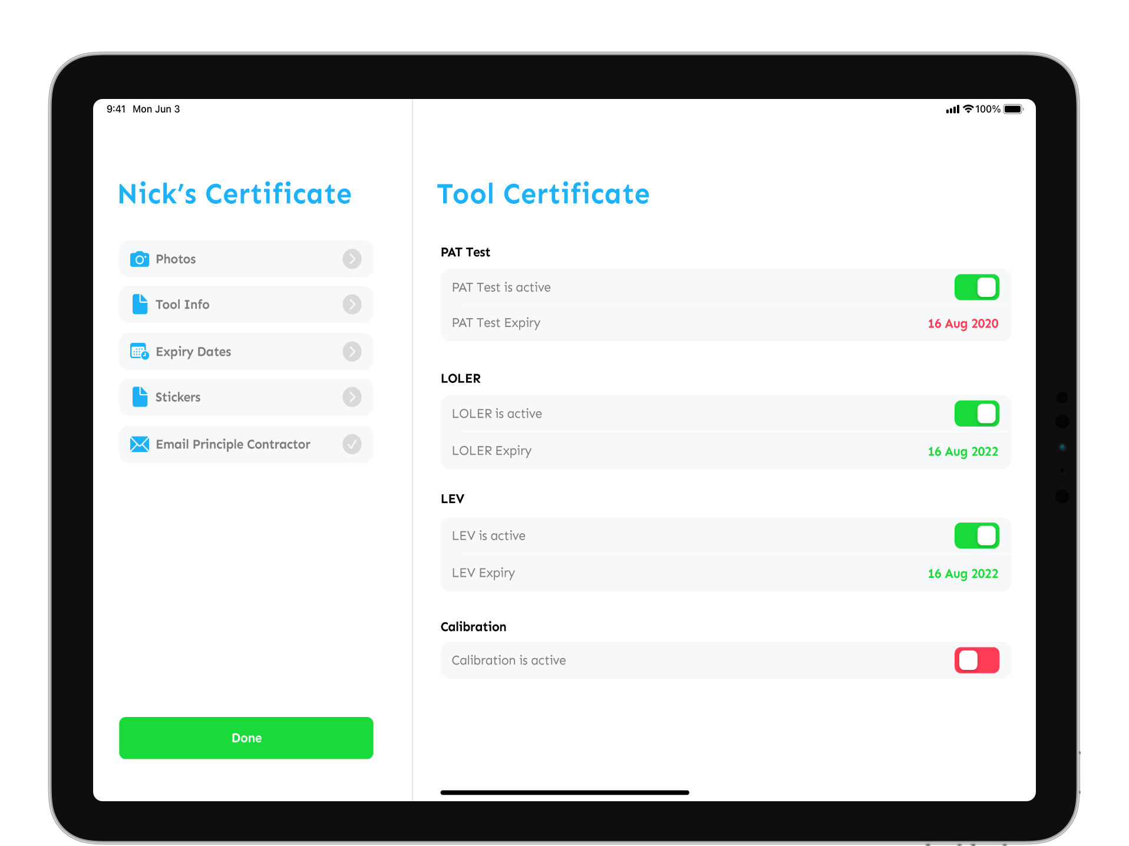This screenshot has width=1129, height=846.
Task: Open the Tool Info chevron arrow
Action: [352, 305]
